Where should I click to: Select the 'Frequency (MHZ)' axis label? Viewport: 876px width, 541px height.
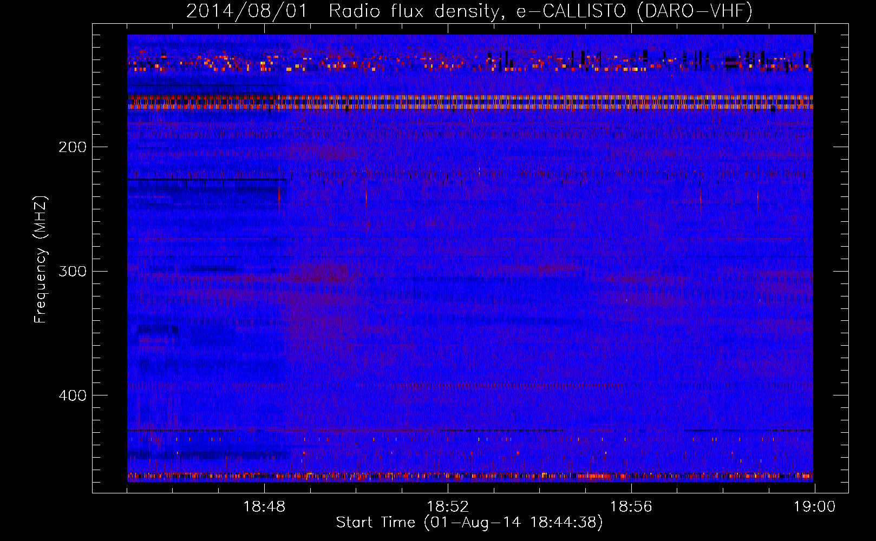pos(41,260)
